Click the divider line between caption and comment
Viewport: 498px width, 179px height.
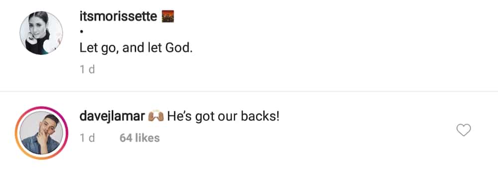tap(249, 91)
